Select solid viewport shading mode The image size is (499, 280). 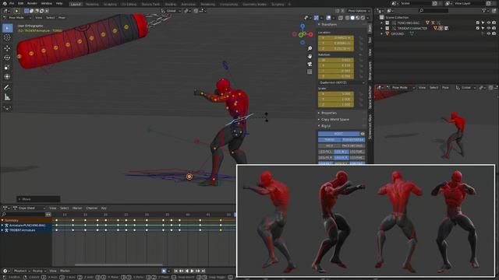352,18
